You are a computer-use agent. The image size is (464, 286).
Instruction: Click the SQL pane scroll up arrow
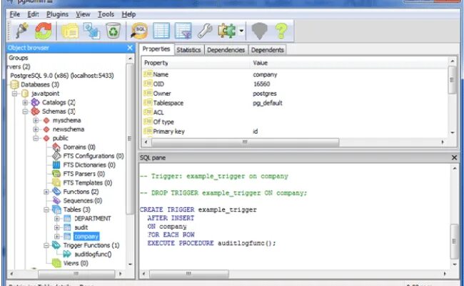(454, 168)
